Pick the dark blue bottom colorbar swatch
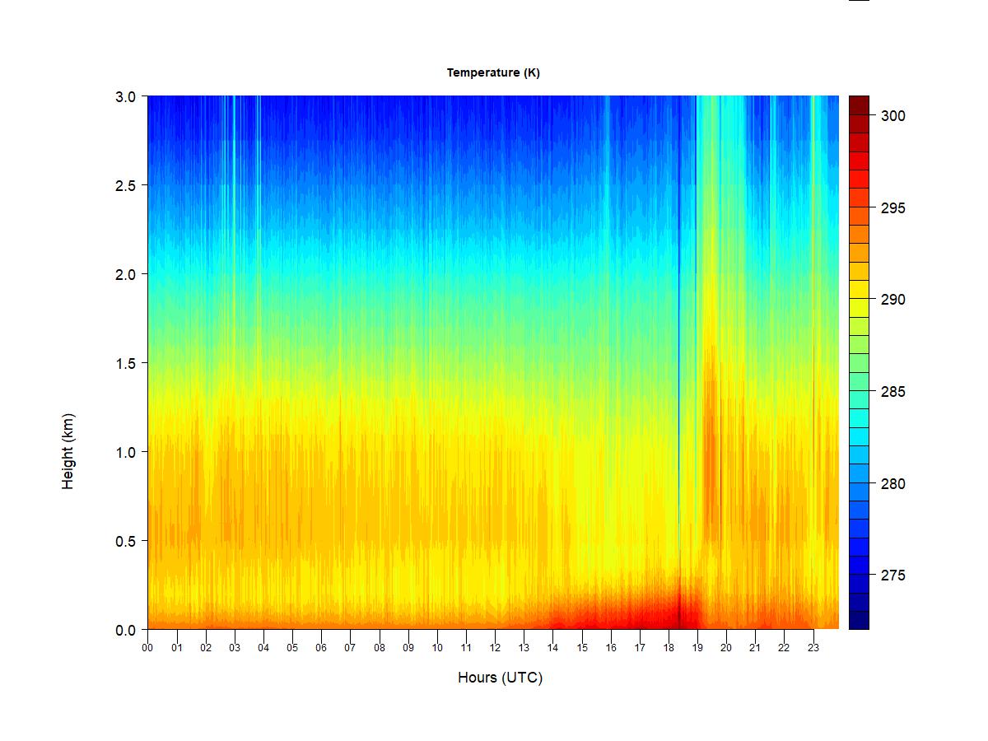The height and width of the screenshot is (741, 988). click(x=859, y=620)
